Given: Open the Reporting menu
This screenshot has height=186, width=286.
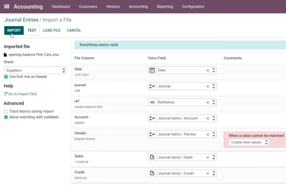Looking at the screenshot, I should (x=165, y=7).
